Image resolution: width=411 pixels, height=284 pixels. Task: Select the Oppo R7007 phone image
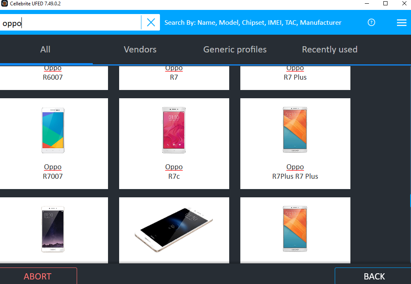tap(53, 130)
